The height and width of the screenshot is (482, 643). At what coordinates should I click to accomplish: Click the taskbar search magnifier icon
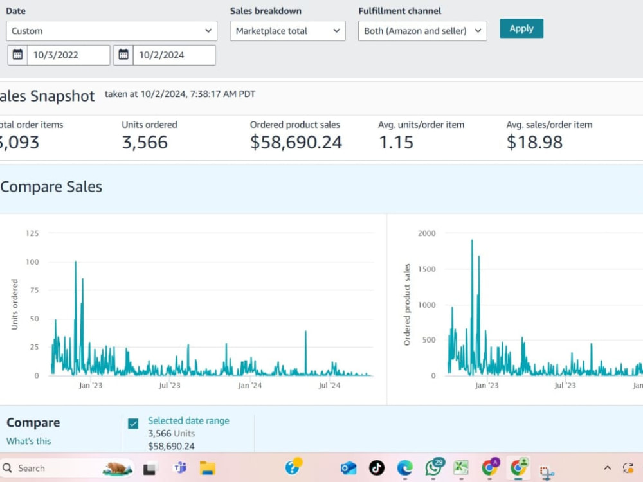coord(7,468)
